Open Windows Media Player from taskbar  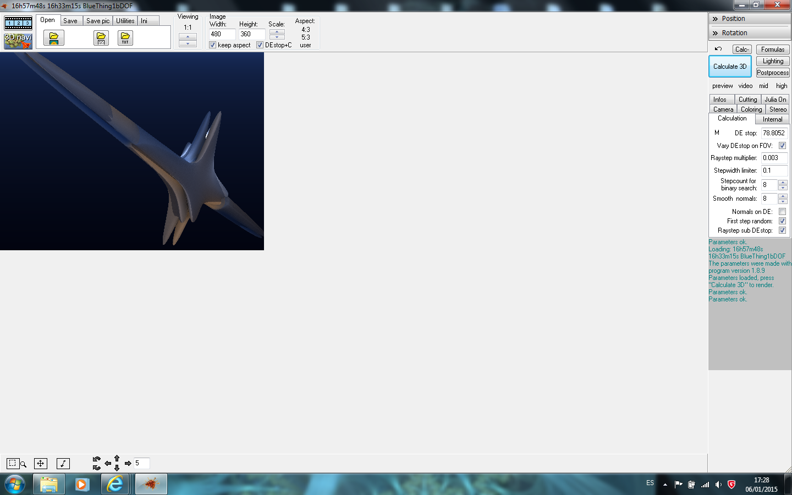[82, 484]
